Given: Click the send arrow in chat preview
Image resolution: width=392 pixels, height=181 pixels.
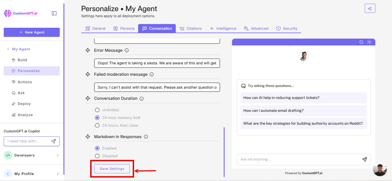Looking at the screenshot, I should tap(364, 159).
